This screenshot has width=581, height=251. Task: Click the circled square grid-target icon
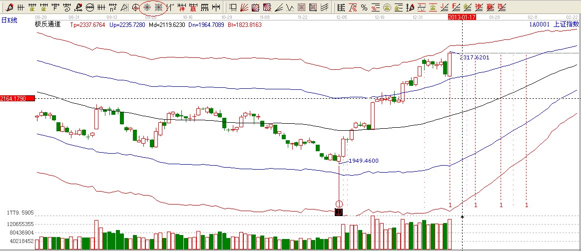point(158,7)
